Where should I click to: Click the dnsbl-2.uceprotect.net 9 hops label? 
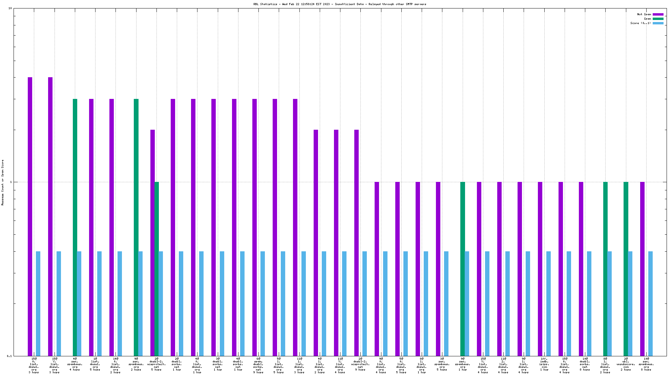tap(360, 364)
